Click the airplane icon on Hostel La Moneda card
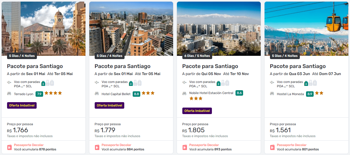 click(x=272, y=82)
